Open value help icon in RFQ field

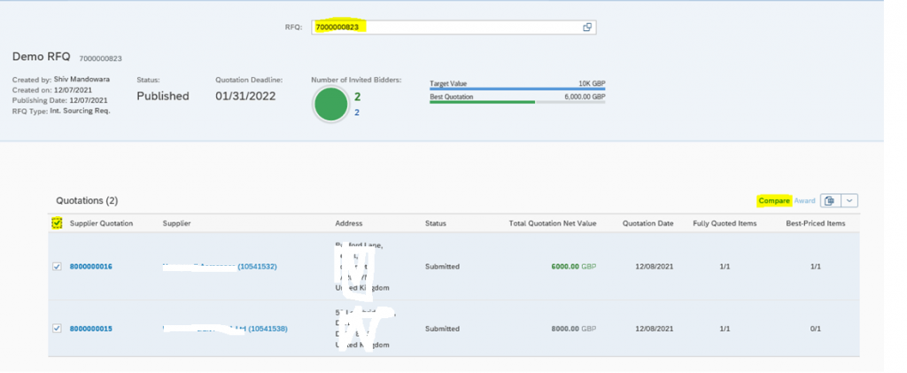(586, 27)
